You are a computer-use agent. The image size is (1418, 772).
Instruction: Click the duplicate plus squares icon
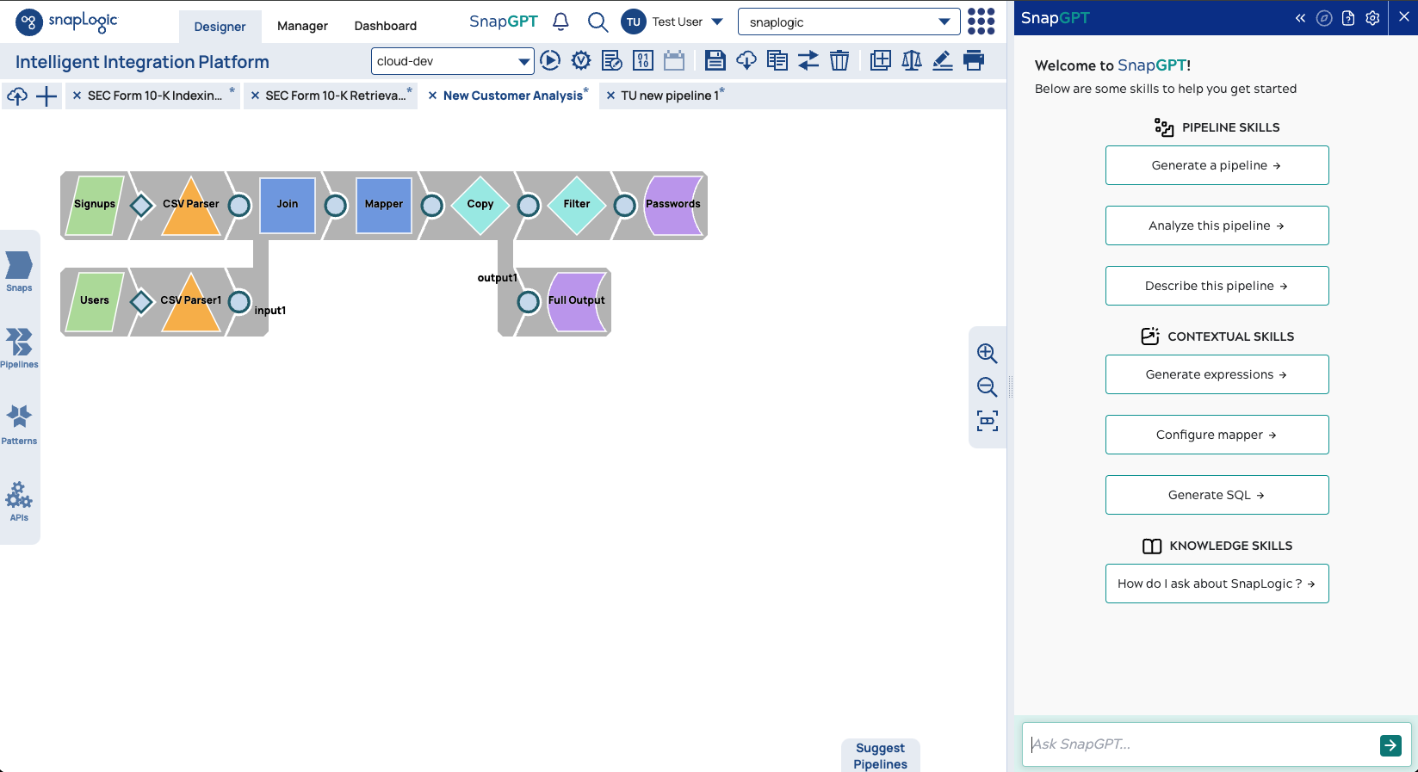tap(881, 60)
